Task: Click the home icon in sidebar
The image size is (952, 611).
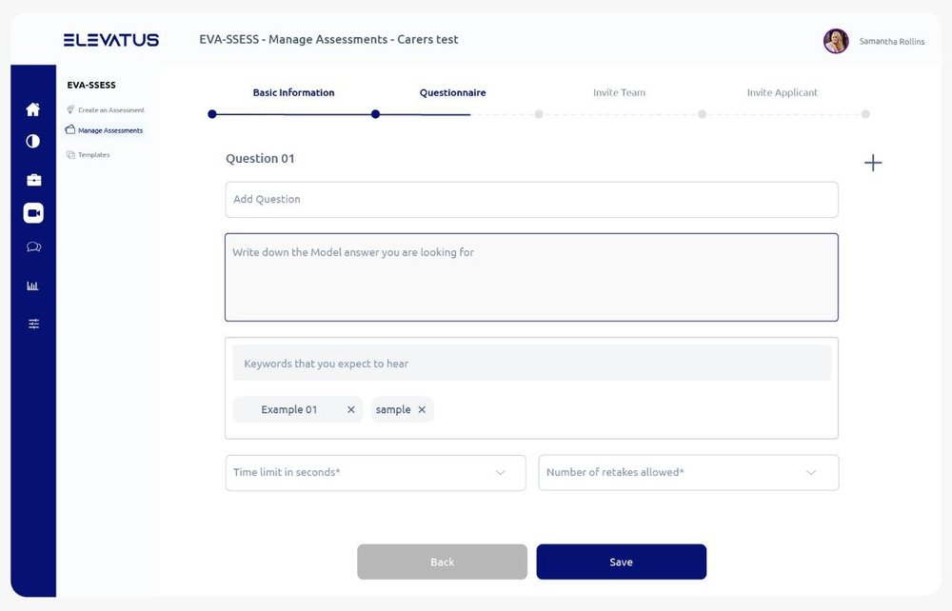Action: [33, 109]
